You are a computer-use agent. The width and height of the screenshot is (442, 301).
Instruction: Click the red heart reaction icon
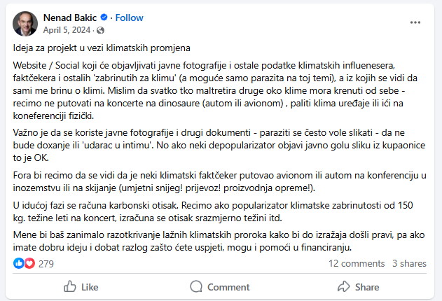click(x=29, y=263)
